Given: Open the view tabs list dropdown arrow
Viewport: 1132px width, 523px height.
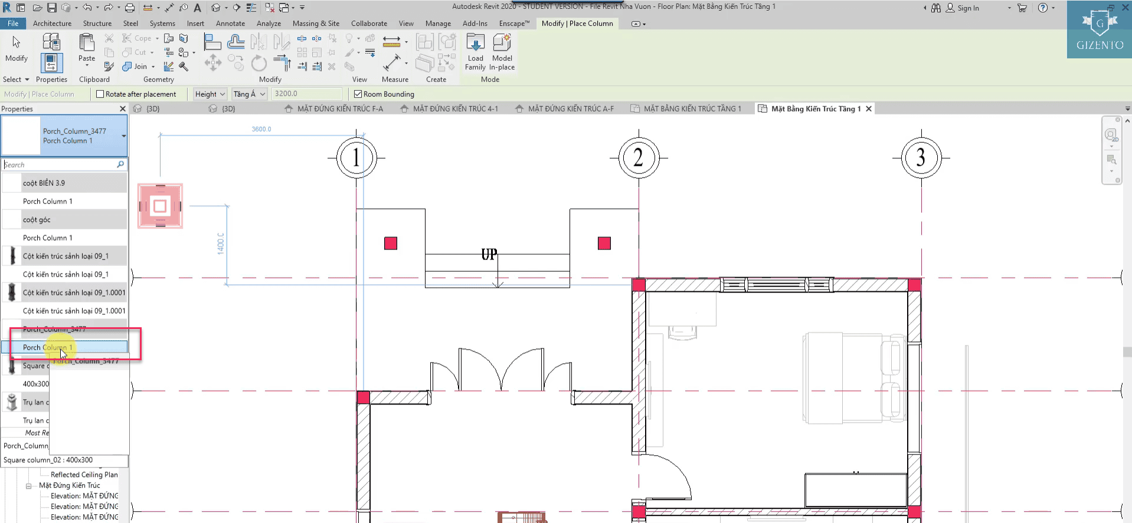Looking at the screenshot, I should coord(1127,109).
